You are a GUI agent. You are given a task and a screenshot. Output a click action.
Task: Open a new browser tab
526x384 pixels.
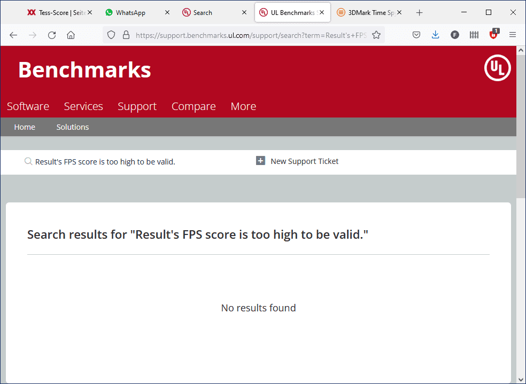(x=419, y=13)
